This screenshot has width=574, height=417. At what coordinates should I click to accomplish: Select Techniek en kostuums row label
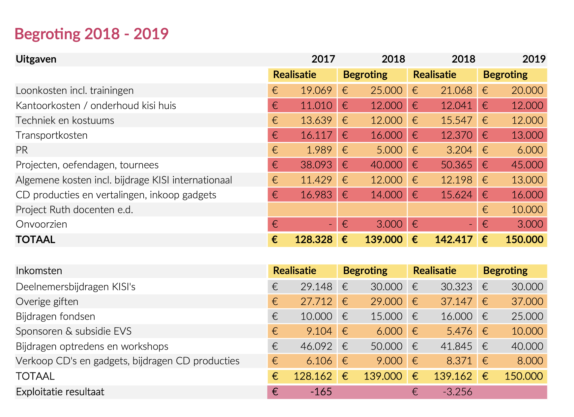(x=65, y=121)
